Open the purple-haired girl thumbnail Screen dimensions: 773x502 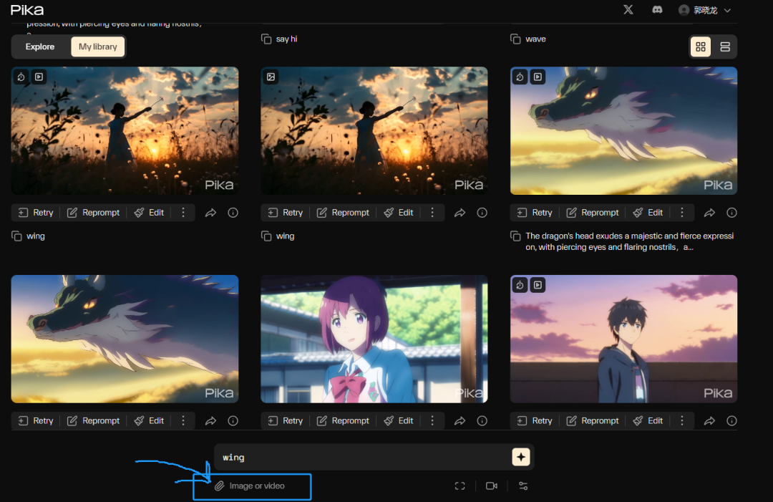[374, 339]
